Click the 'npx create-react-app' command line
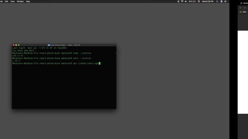 point(55,63)
